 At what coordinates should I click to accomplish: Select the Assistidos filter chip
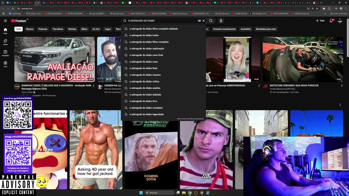[x=246, y=29]
